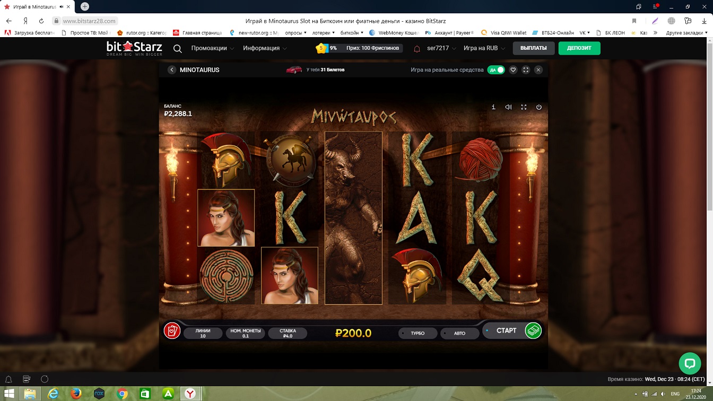Open the Линии lines selector

point(203,333)
